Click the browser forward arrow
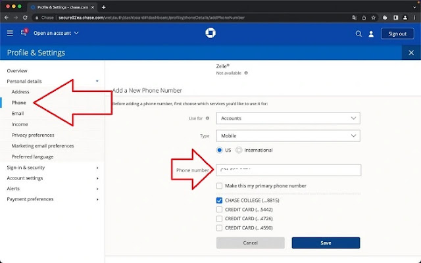Screen dimensions: 421x263 16,18
